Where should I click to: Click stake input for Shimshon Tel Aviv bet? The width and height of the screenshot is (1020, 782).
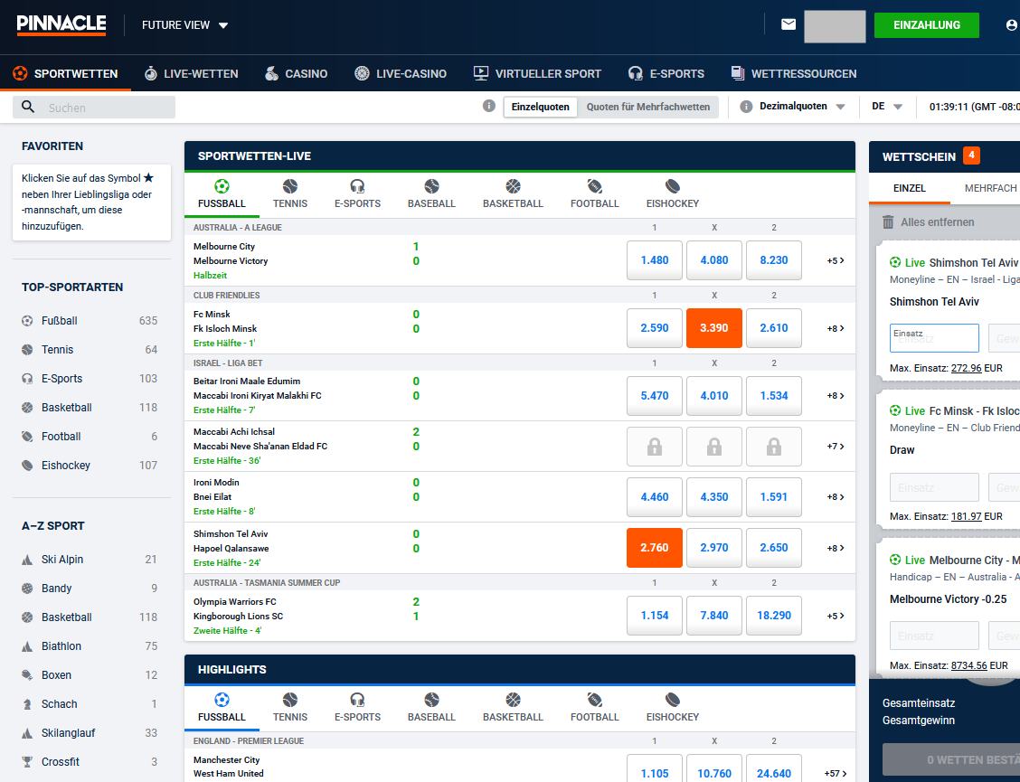coord(934,338)
